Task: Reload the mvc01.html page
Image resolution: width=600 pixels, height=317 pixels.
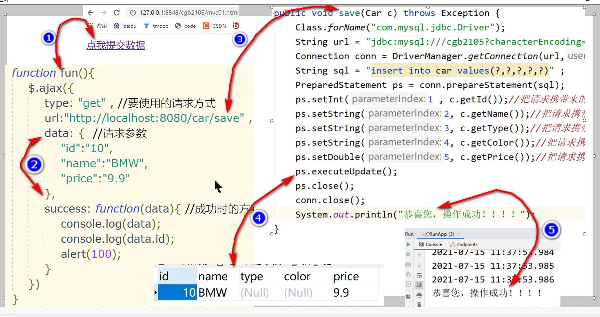Action: 117,13
